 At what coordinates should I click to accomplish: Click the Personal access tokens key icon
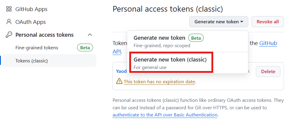(x=9, y=35)
